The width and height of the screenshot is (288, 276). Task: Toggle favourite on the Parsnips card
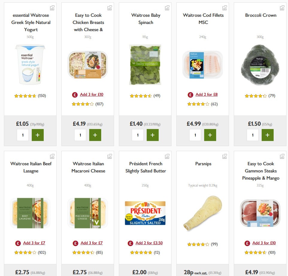225,156
